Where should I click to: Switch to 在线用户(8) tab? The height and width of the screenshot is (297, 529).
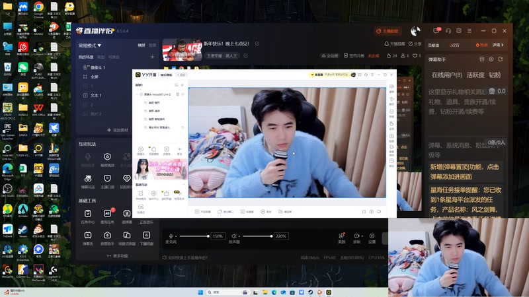[447, 75]
